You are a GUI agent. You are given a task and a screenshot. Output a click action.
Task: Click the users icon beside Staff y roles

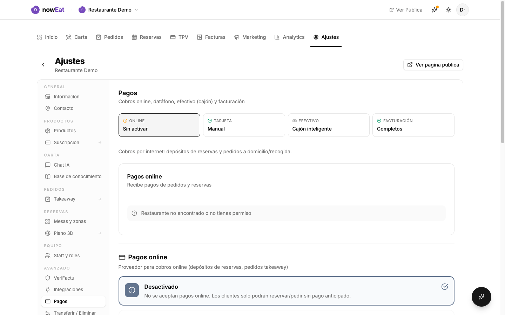point(48,255)
